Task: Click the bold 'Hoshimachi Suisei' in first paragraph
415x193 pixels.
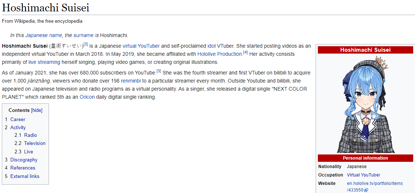Action: 25,46
